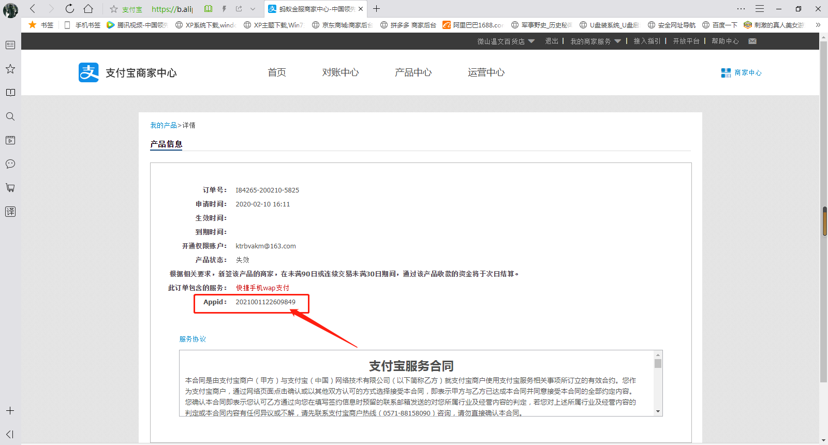Click 快捷手机wap支付 service link

(x=263, y=288)
